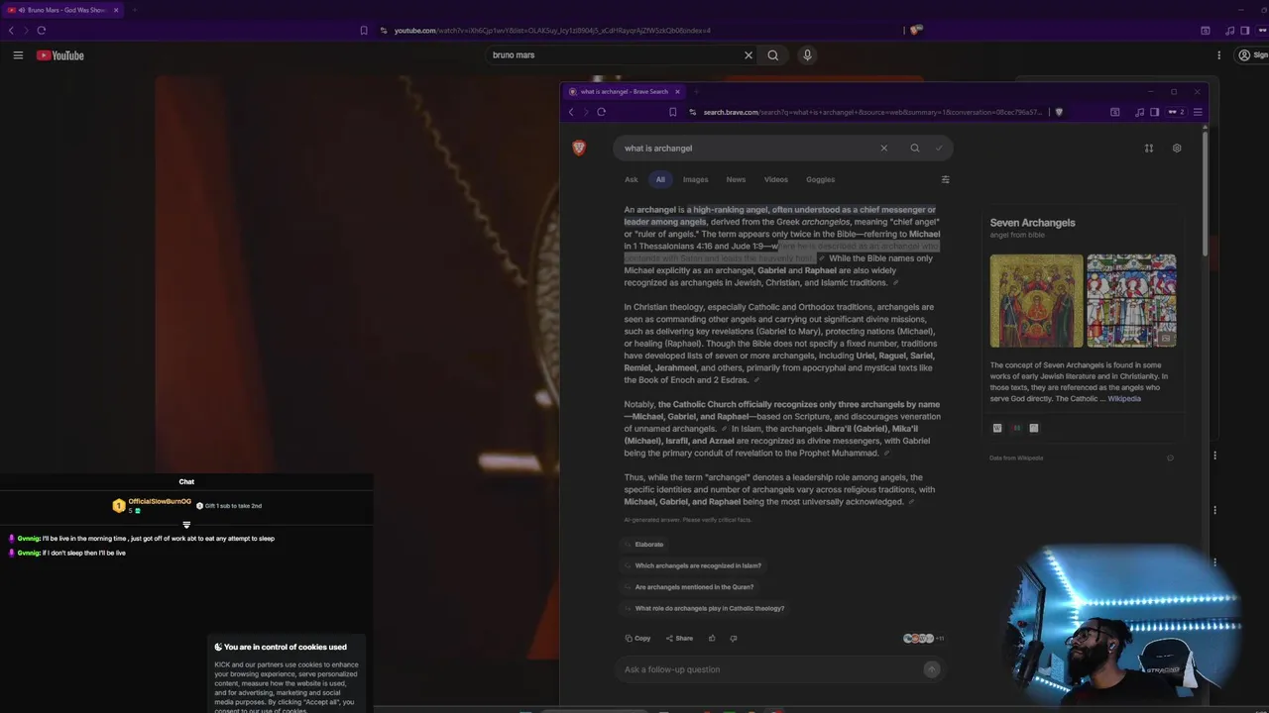Screen dimensions: 1269x713
Task: Switch to the Videos tab
Action: pos(776,179)
